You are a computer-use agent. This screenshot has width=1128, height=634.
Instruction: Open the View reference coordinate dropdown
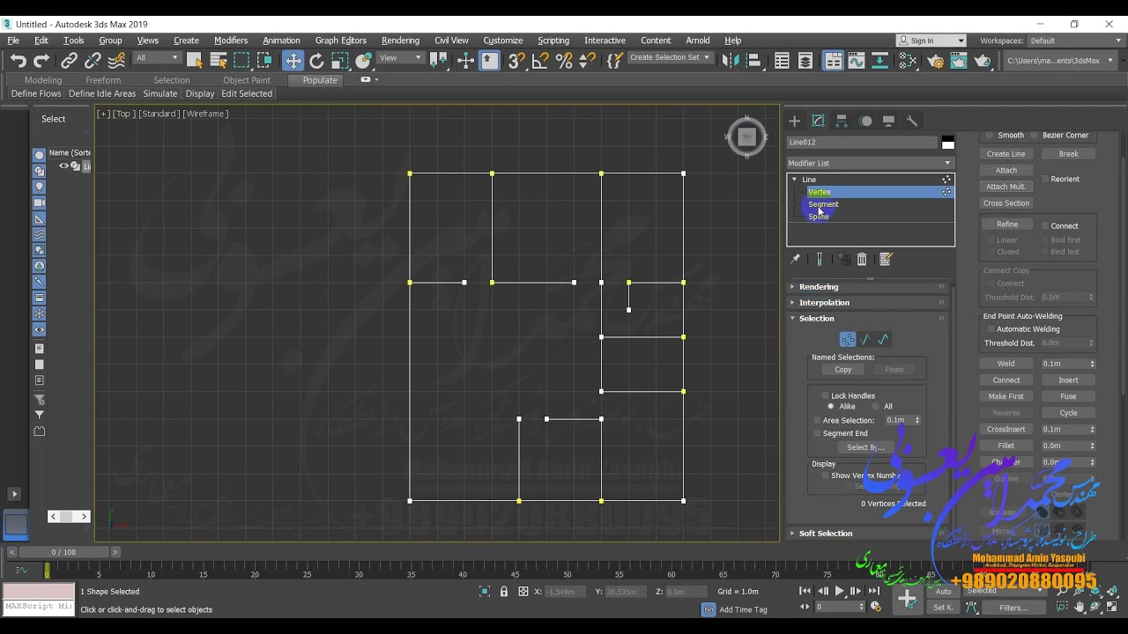pos(400,57)
